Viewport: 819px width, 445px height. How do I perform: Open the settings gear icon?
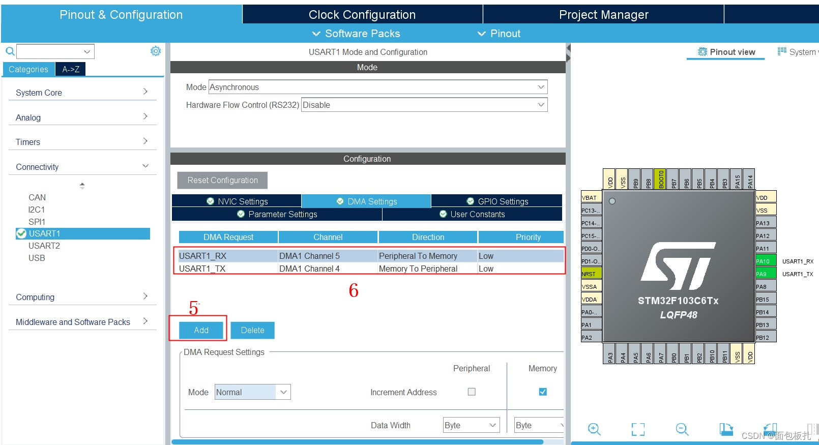click(x=156, y=51)
